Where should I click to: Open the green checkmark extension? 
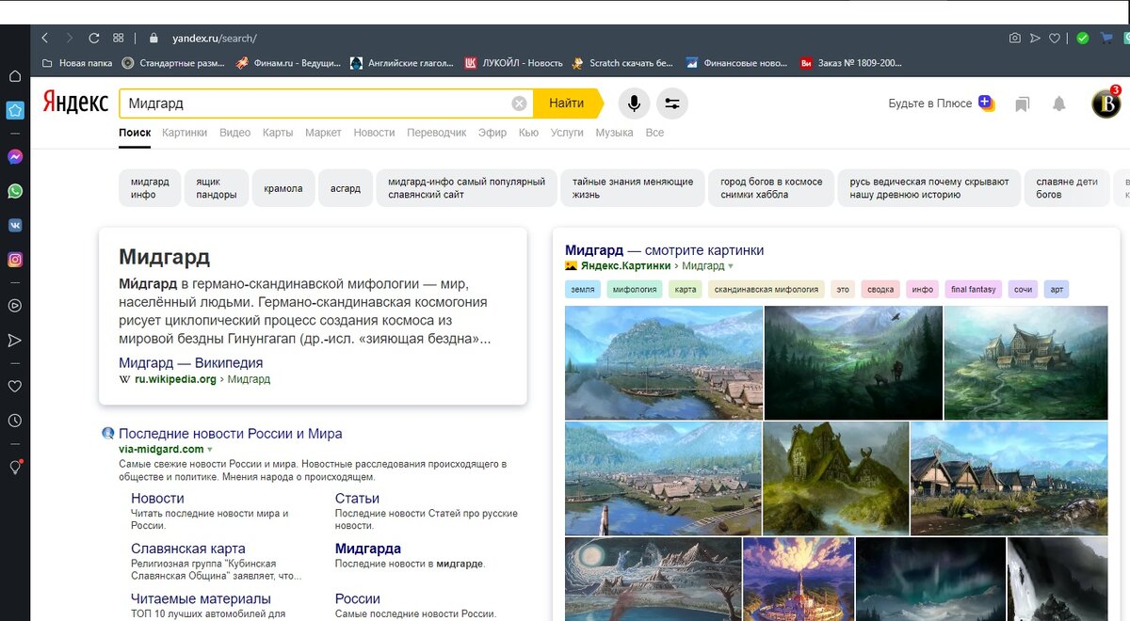pyautogui.click(x=1083, y=39)
